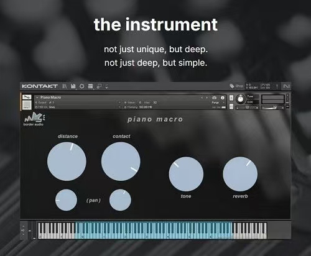Image resolution: width=311 pixels, height=256 pixels.
Task: Click the NI logo button
Action: [286, 86]
